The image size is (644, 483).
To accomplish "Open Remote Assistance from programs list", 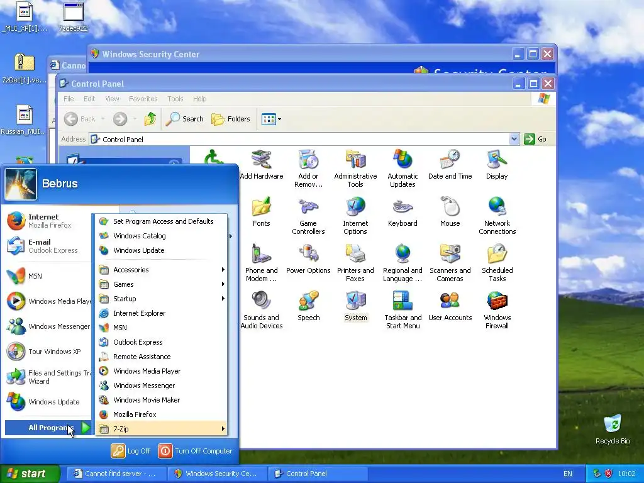I will tap(162, 357).
